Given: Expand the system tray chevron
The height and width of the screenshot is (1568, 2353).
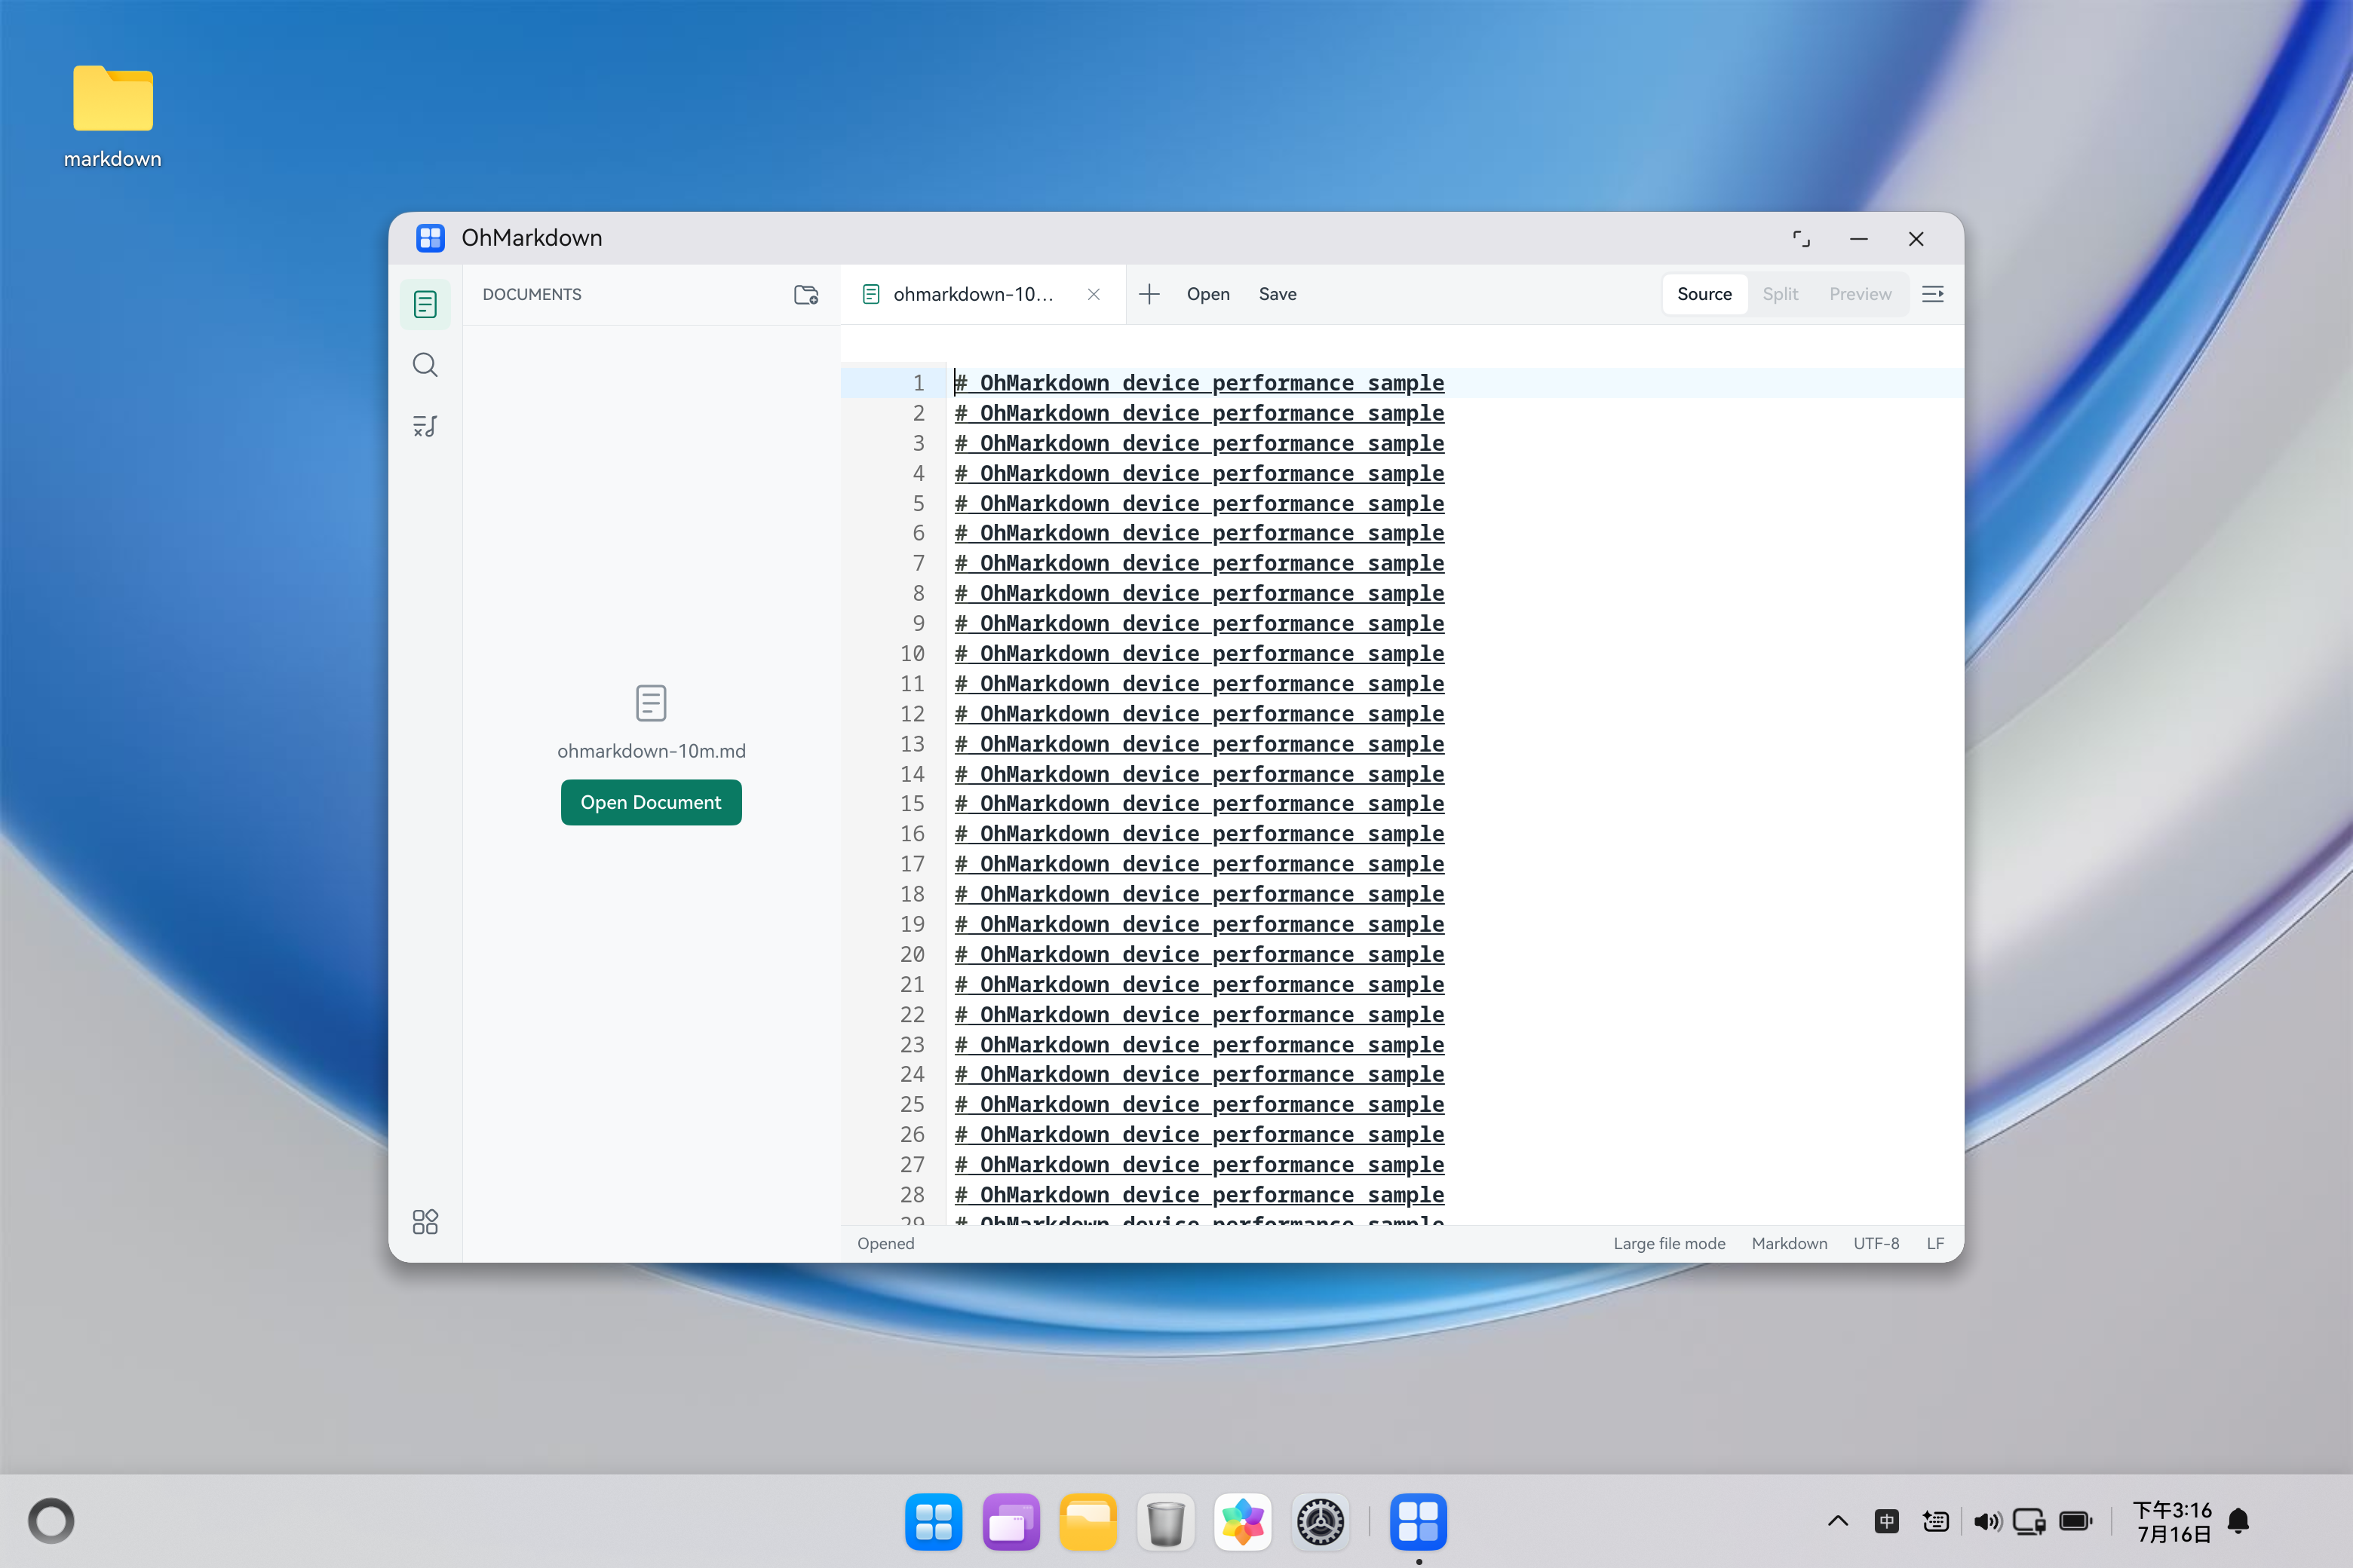Looking at the screenshot, I should [1838, 1521].
